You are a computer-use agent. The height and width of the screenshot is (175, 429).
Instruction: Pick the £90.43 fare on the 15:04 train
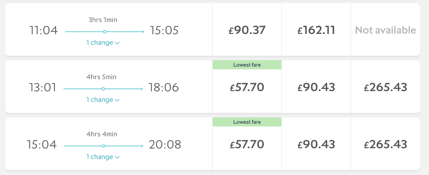coord(316,144)
